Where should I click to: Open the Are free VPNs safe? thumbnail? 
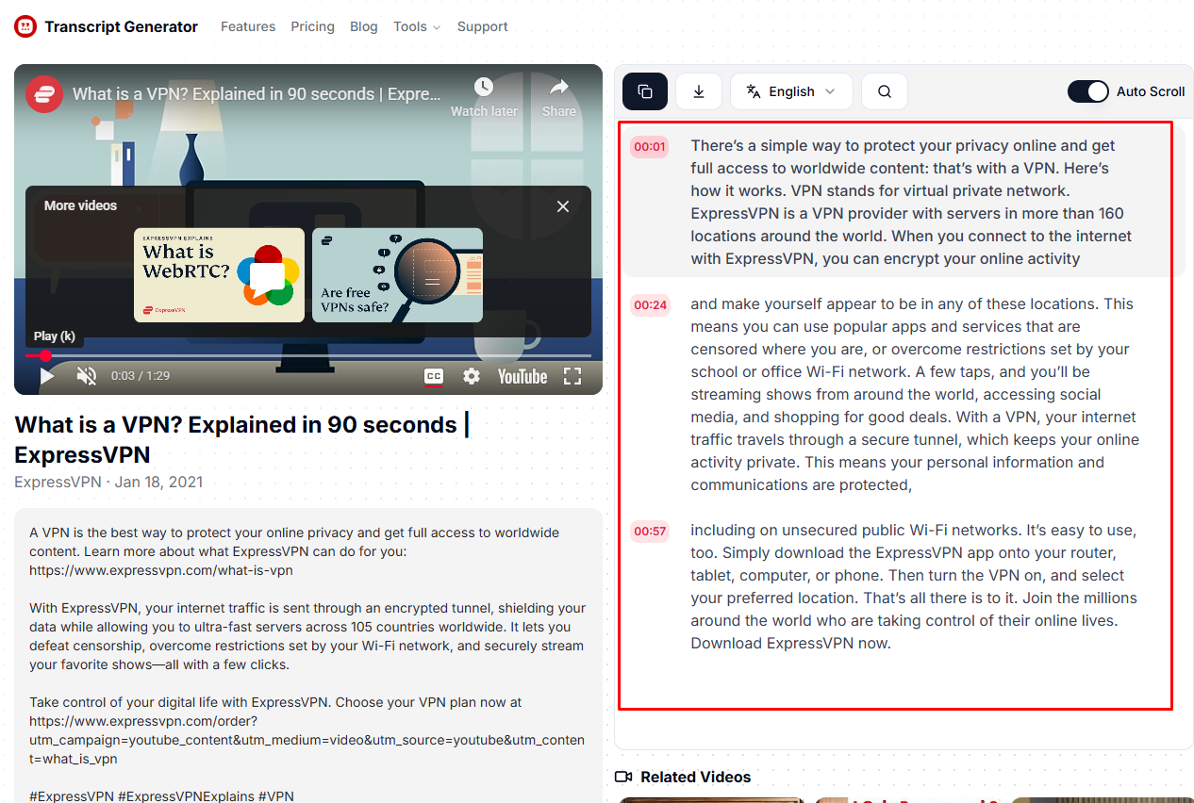397,275
